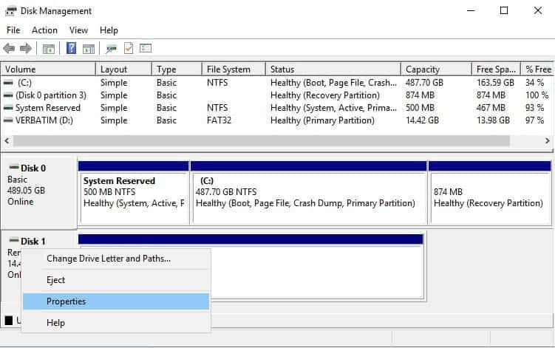
Task: Click the Show/Hide Console Tree icon
Action: [49, 49]
